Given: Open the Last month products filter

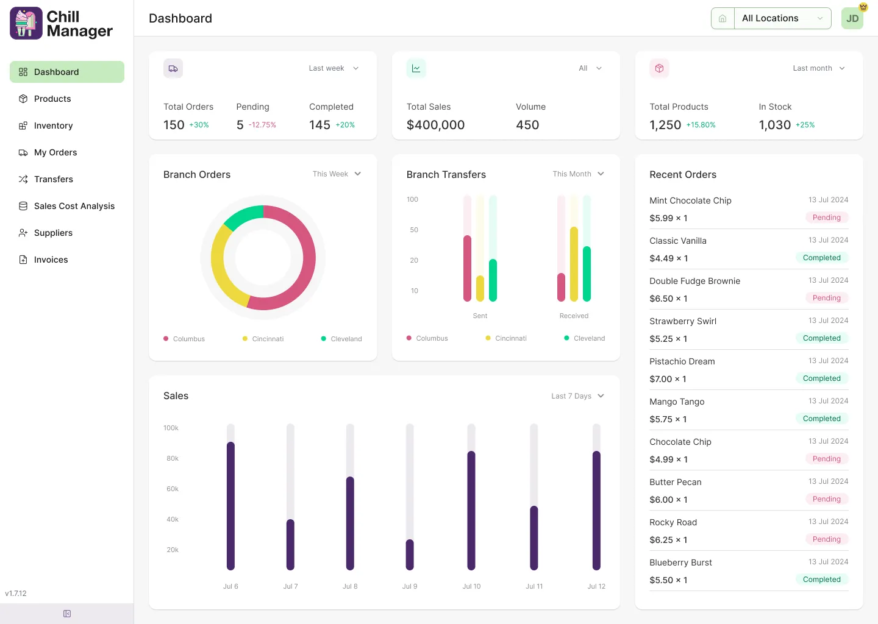Looking at the screenshot, I should (819, 68).
